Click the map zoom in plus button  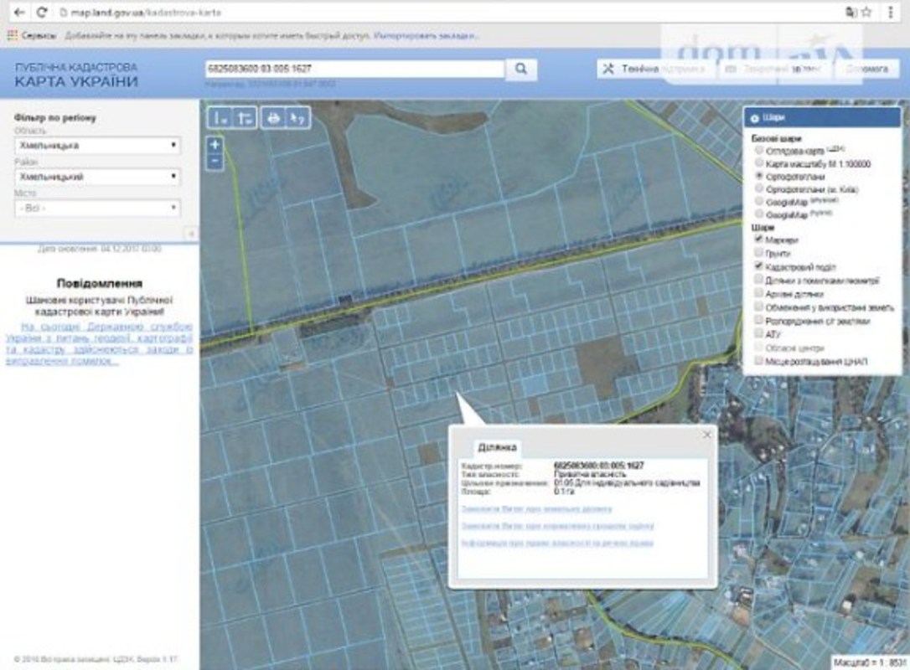(x=215, y=145)
